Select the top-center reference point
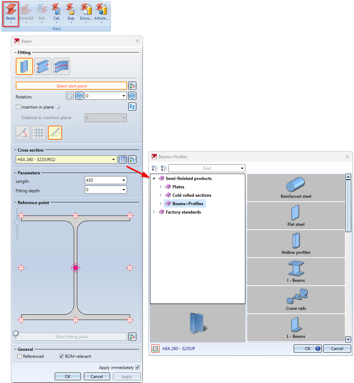The image size is (354, 383). pos(76,215)
